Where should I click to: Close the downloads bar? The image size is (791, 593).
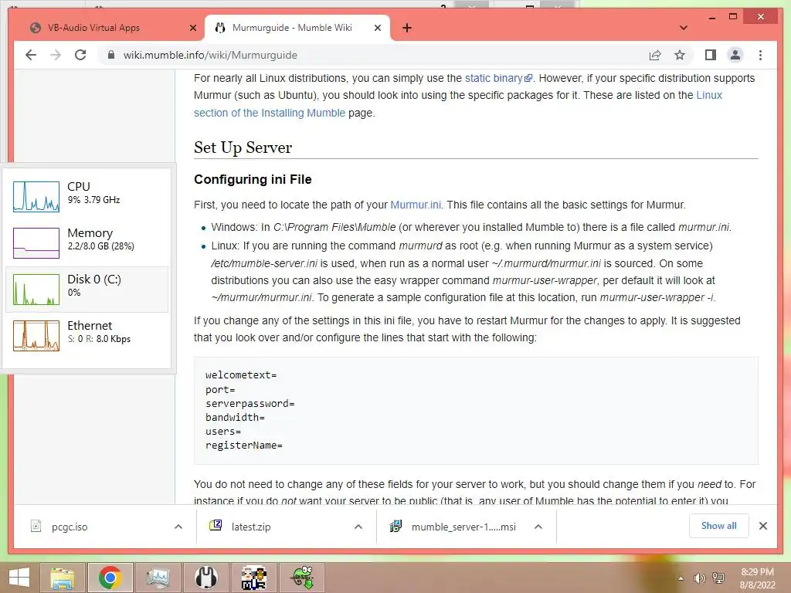[x=762, y=526]
